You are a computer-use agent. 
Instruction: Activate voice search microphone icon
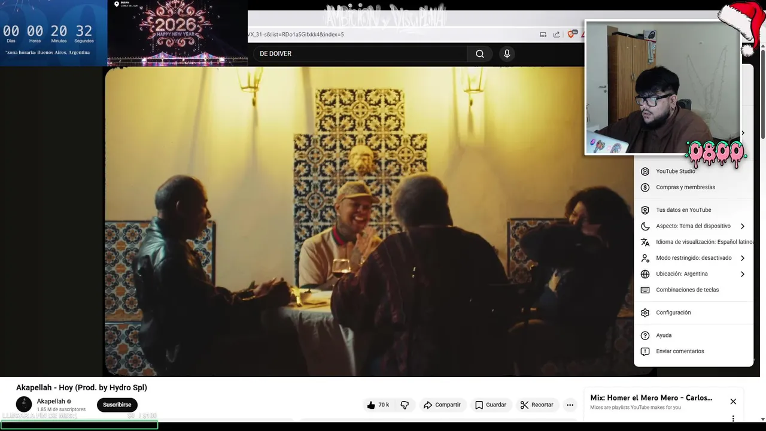[507, 54]
